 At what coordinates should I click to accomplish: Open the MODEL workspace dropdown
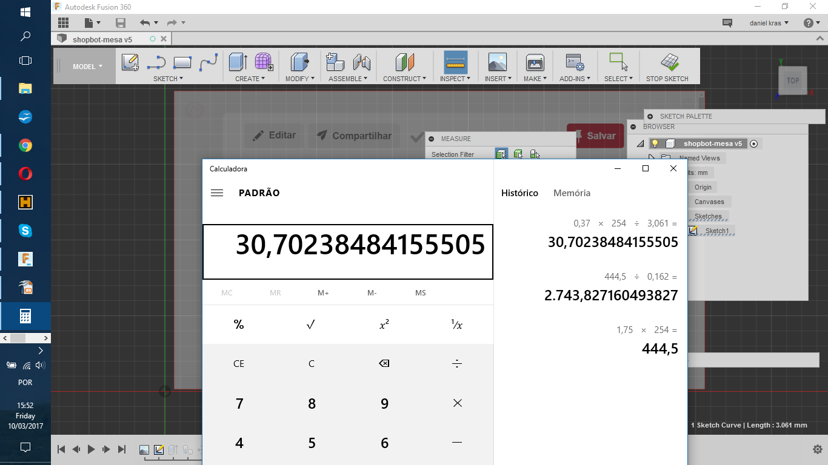(87, 67)
